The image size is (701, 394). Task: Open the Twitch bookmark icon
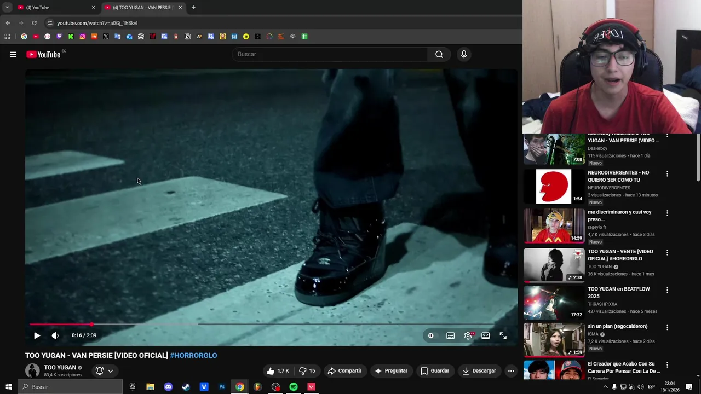tap(59, 37)
